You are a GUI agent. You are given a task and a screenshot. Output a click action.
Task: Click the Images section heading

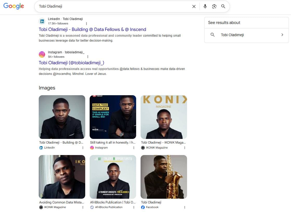(47, 88)
